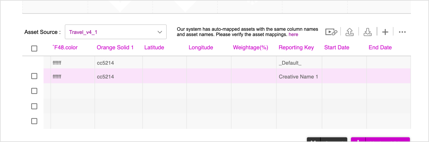Image resolution: width=429 pixels, height=142 pixels.
Task: Click Weightage cell in Creative Name 1 row
Action: tap(254, 76)
